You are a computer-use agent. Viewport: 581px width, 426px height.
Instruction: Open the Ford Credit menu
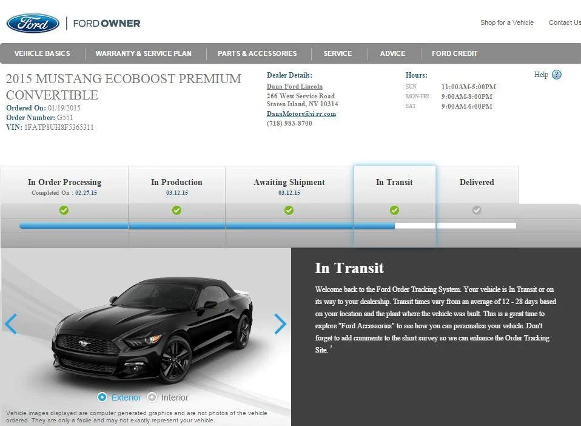pyautogui.click(x=455, y=53)
